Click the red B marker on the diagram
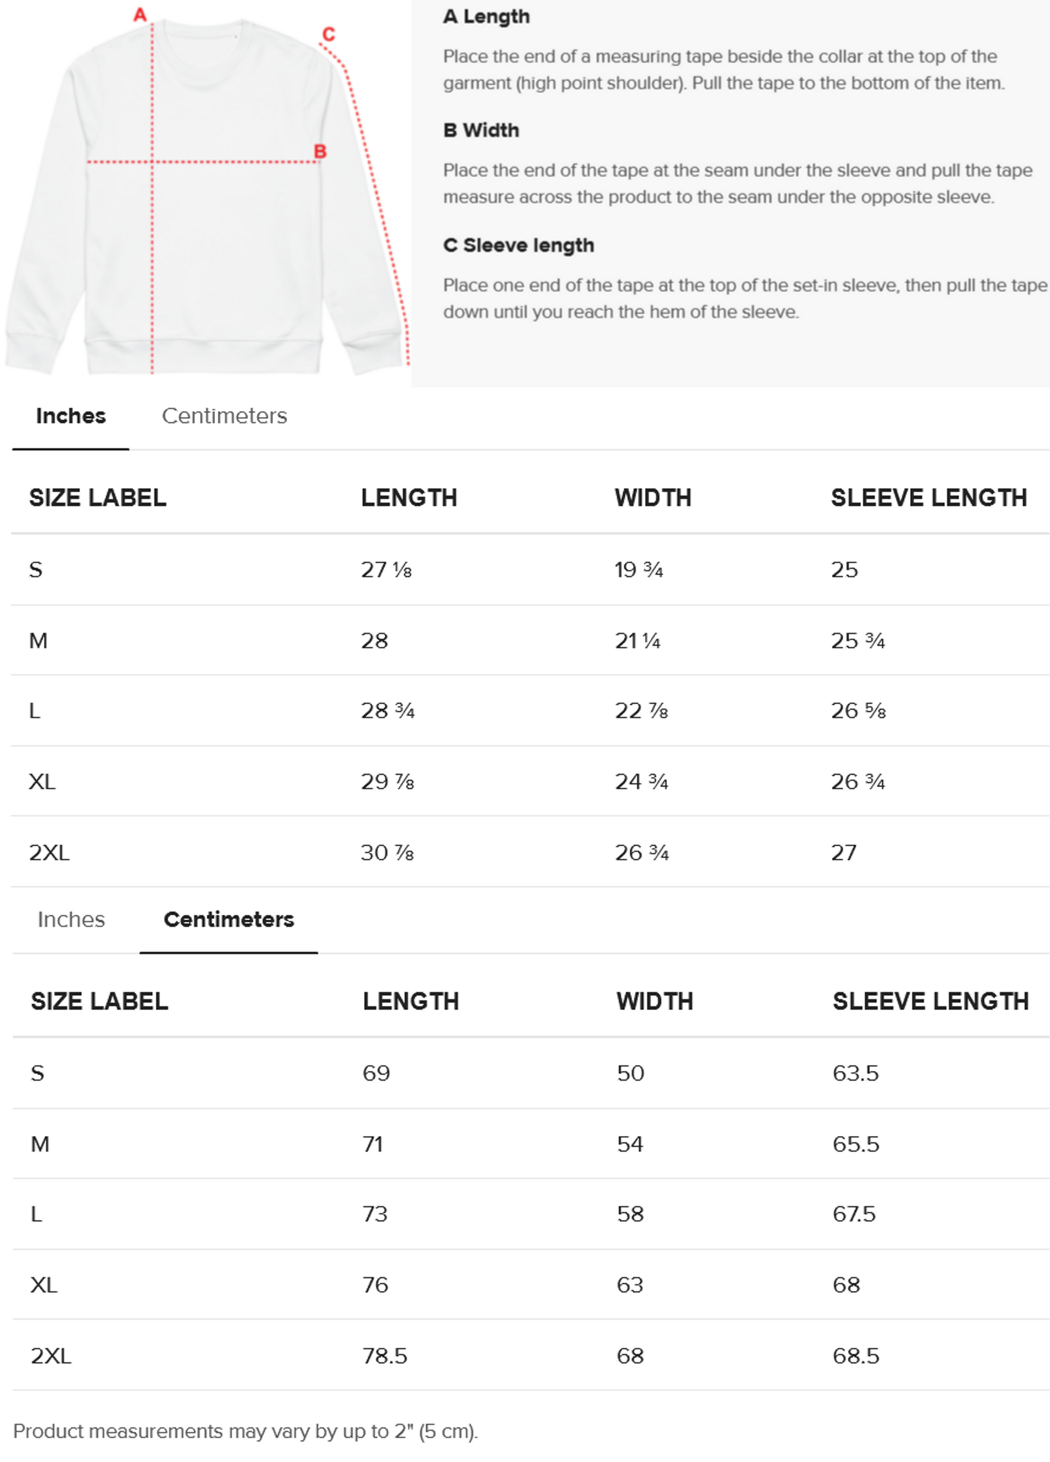The height and width of the screenshot is (1462, 1050). (x=320, y=152)
